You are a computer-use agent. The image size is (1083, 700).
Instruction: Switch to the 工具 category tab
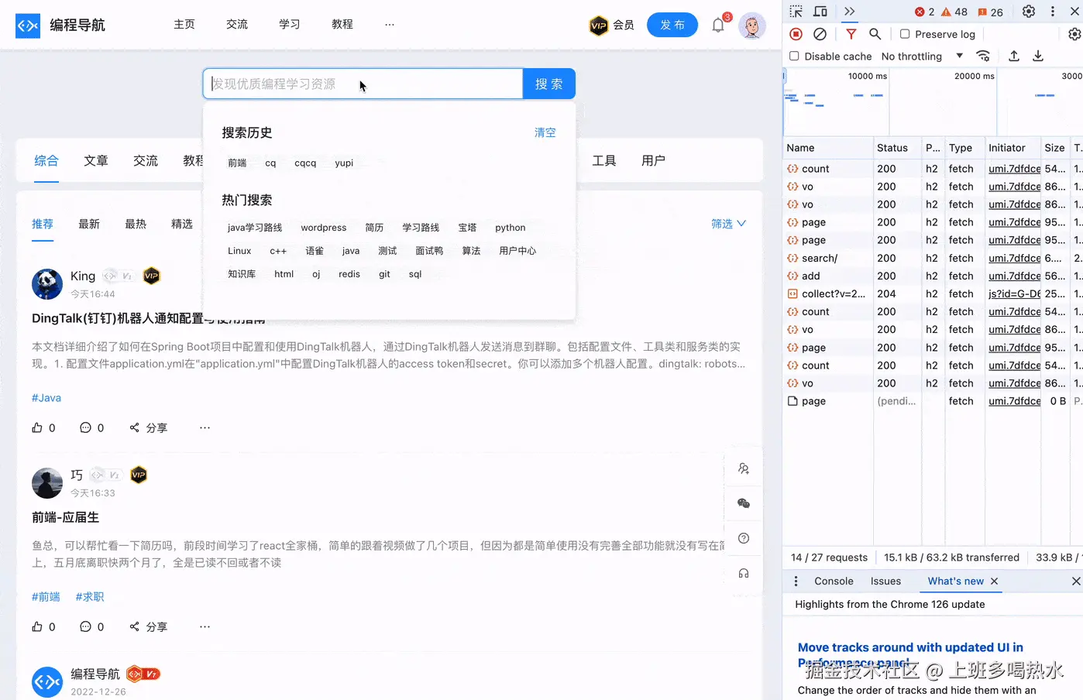coord(604,160)
